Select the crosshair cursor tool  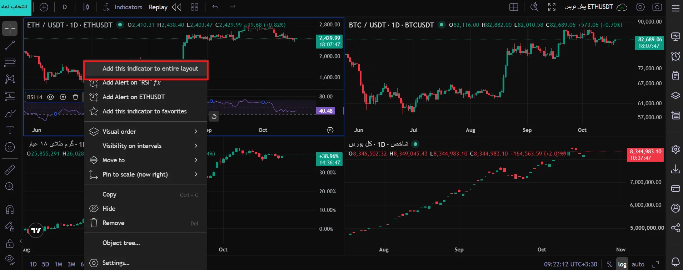[10, 29]
